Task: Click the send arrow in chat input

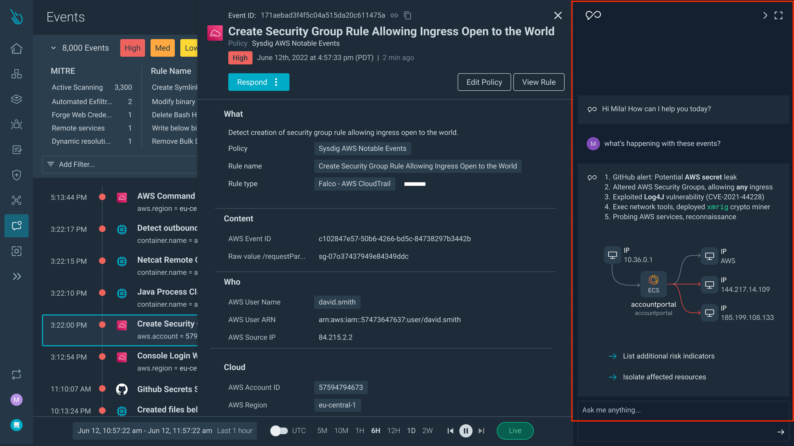Action: click(x=780, y=432)
